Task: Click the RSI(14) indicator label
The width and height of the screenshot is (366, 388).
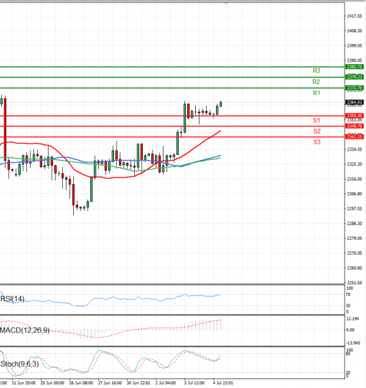Action: click(x=12, y=299)
